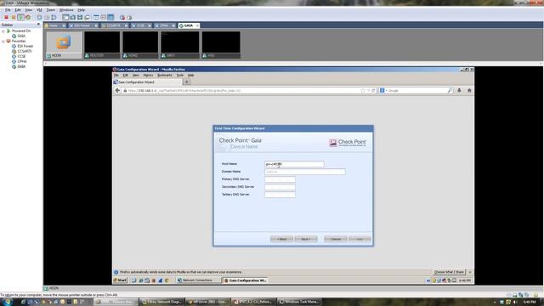Select ESX Forest in Favorites
This screenshot has height=306, width=544.
pos(25,46)
